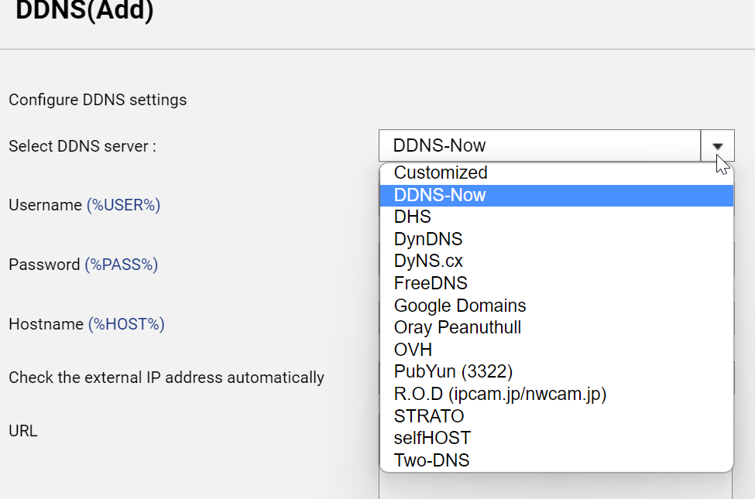Open the DDNS server dropdown arrow
The image size is (755, 499).
coord(717,145)
